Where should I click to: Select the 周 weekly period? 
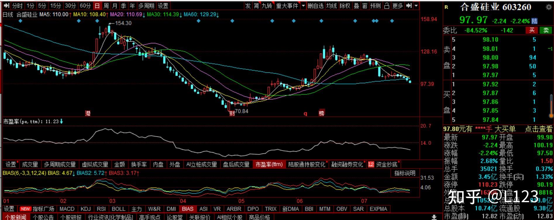tap(106, 6)
